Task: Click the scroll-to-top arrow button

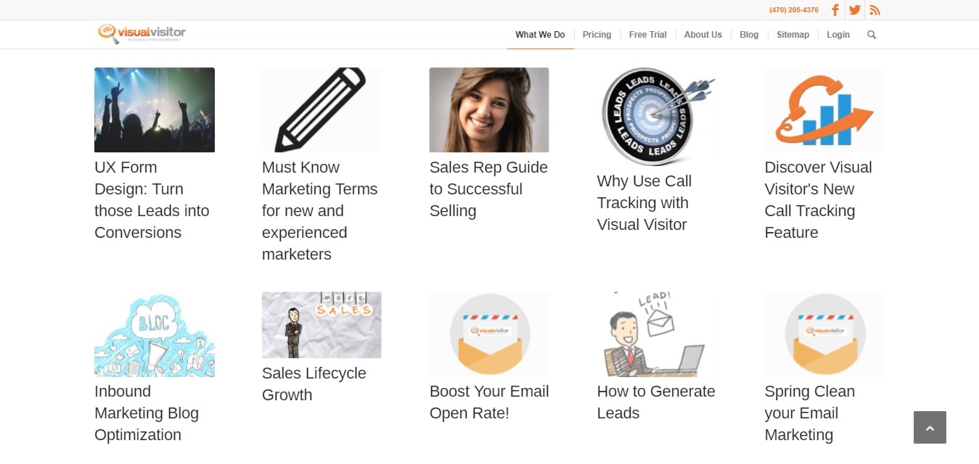Action: 930,427
